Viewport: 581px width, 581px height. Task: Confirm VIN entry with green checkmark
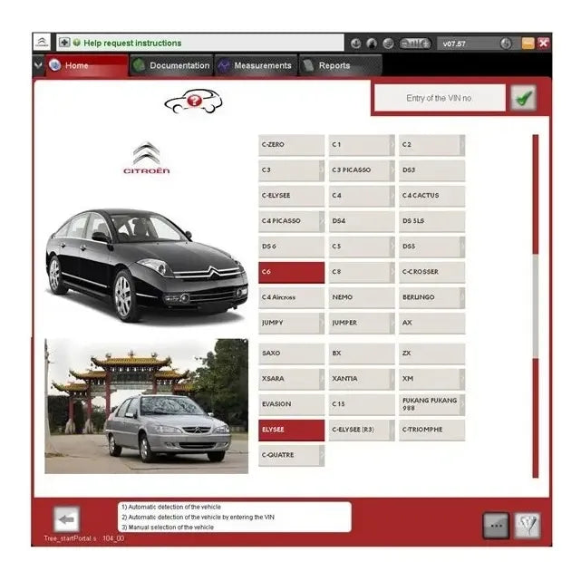[x=523, y=98]
